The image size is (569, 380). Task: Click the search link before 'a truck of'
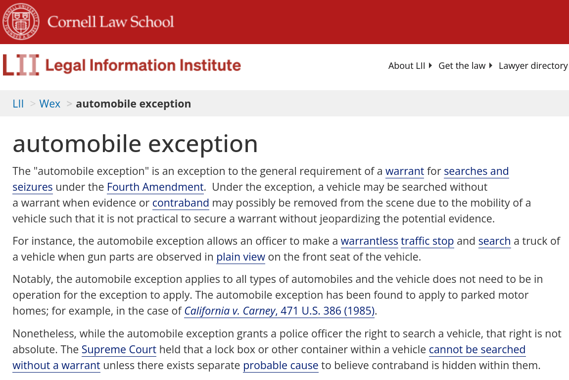[x=494, y=241]
